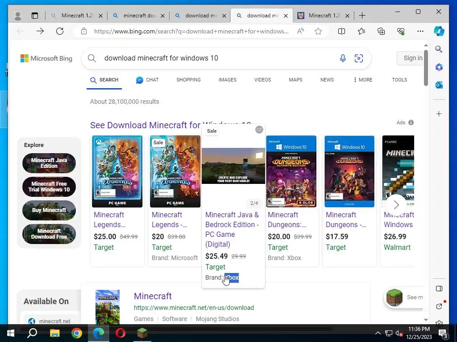Click the Minecraft Dungeons Ultimate Edition thumbnail
This screenshot has width=457, height=342.
(x=291, y=171)
